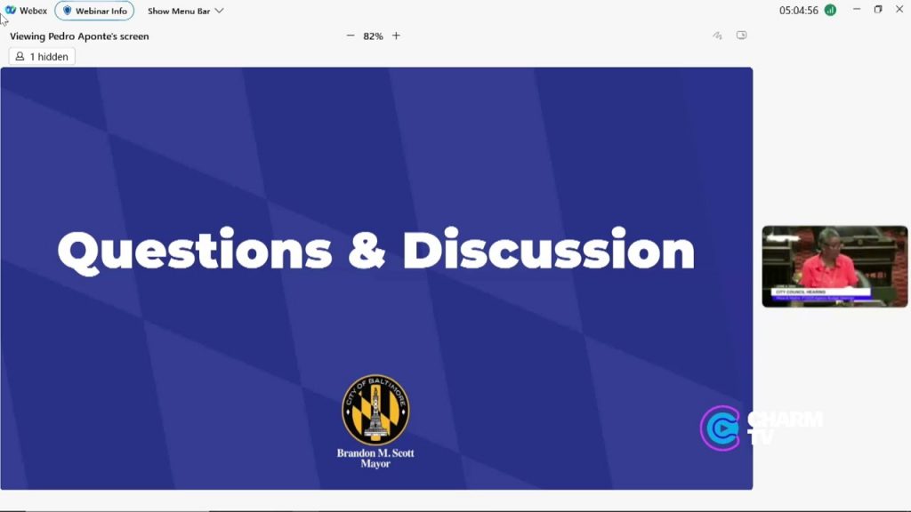The image size is (911, 512).
Task: Zoom out using the minus icon
Action: point(351,36)
